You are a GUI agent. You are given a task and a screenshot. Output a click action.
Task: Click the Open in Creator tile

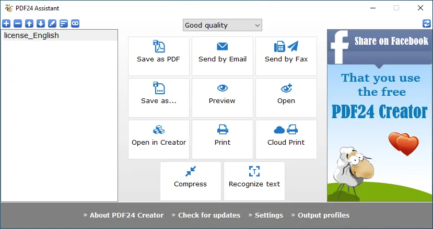click(158, 139)
